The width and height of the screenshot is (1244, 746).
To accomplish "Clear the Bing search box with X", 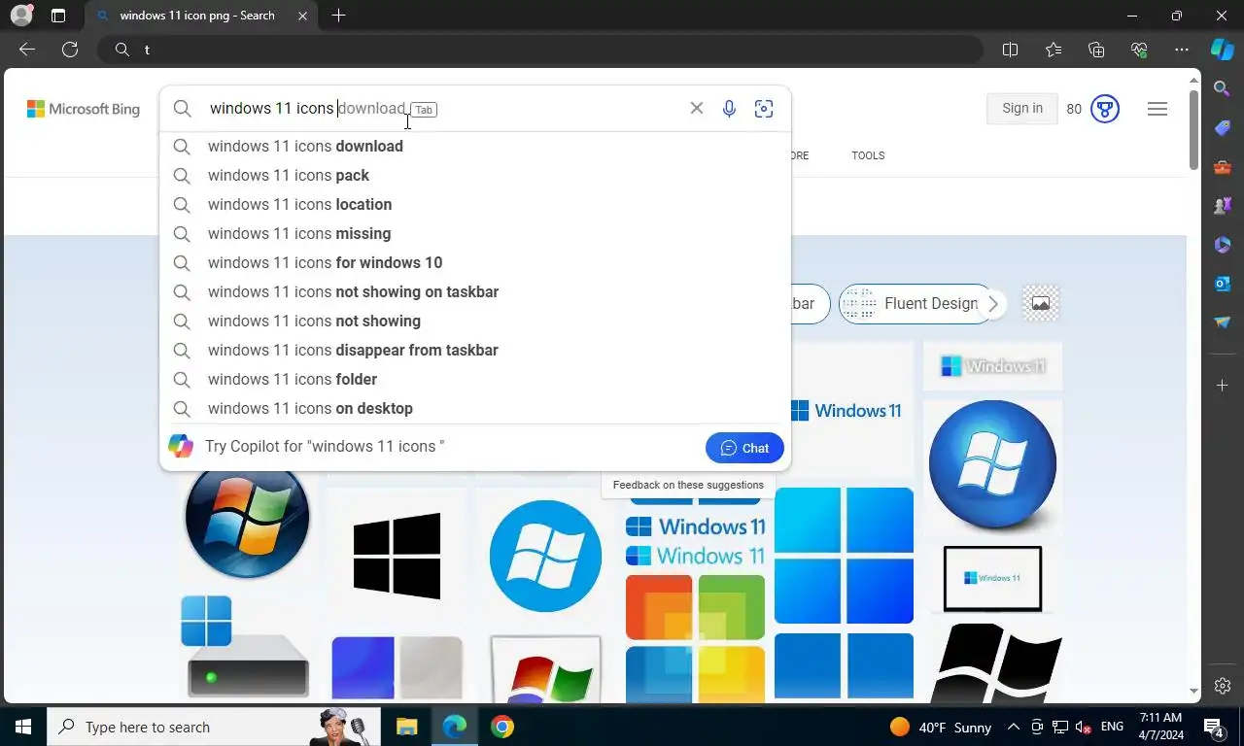I will 696,108.
